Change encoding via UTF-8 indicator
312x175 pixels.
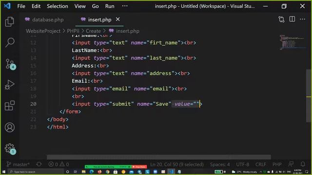242,164
